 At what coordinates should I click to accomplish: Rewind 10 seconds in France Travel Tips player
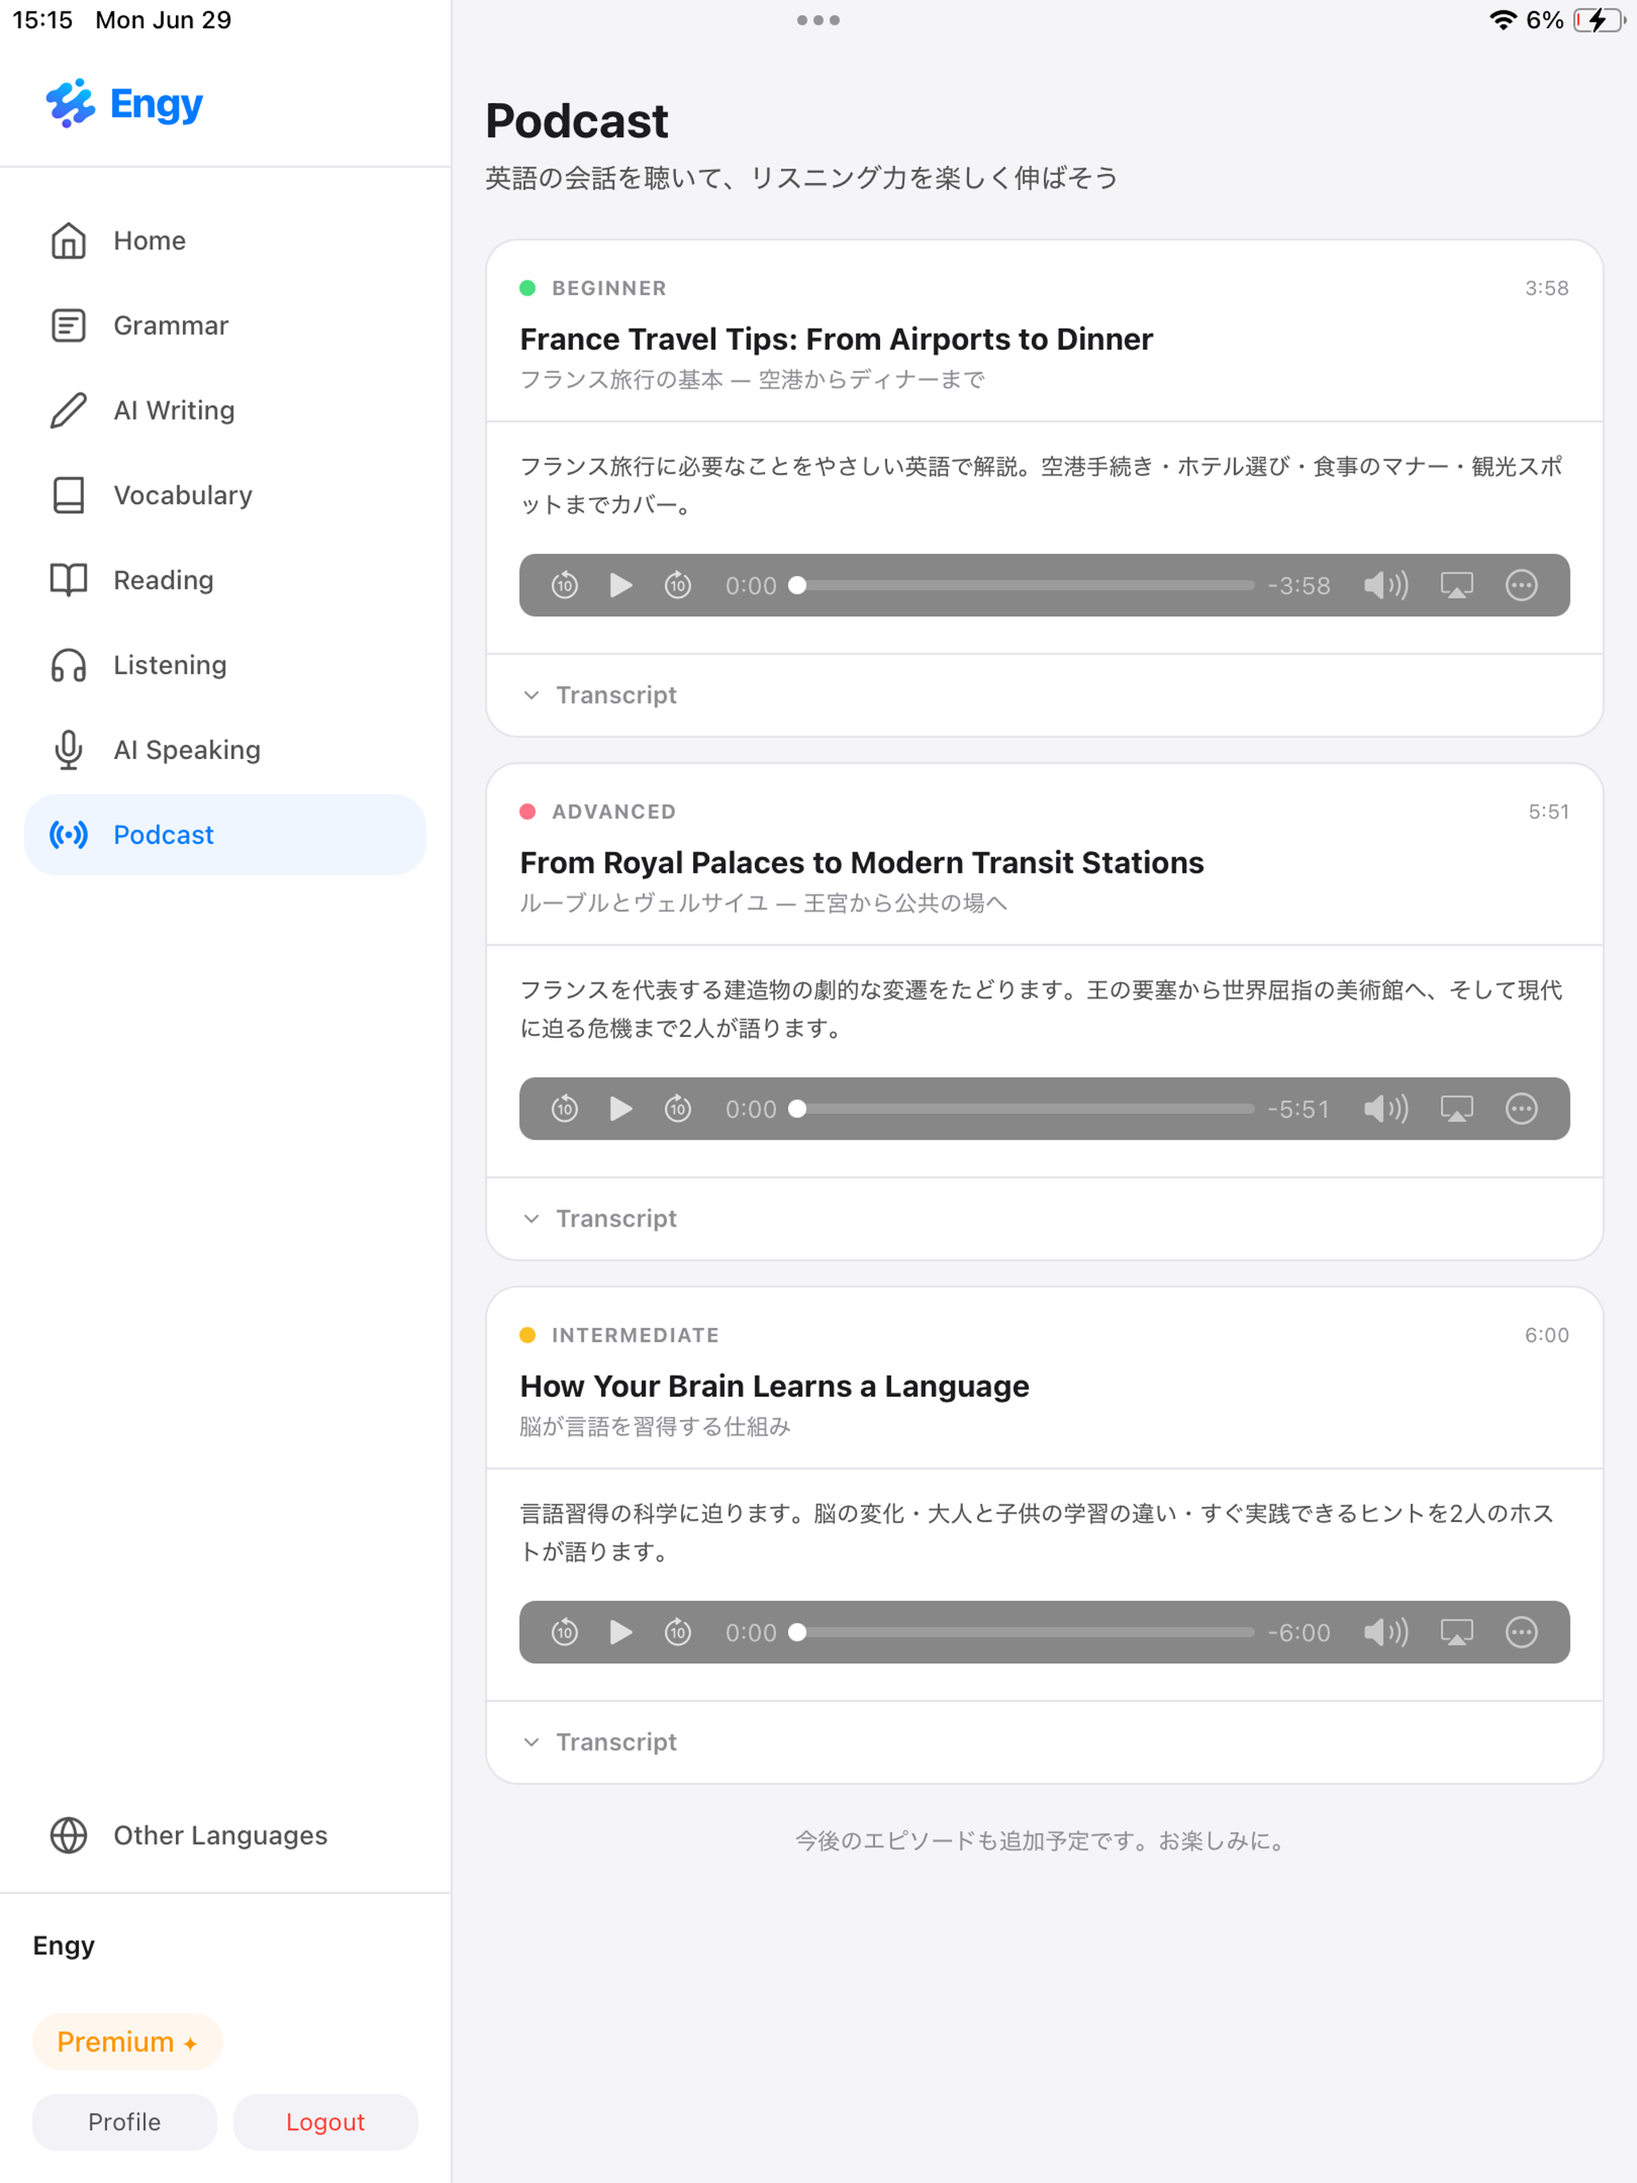click(x=564, y=585)
